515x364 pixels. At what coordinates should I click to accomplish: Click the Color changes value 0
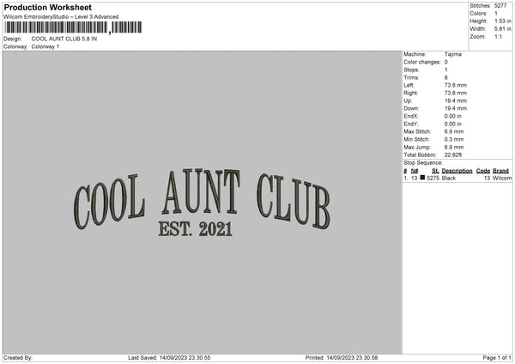coord(446,62)
